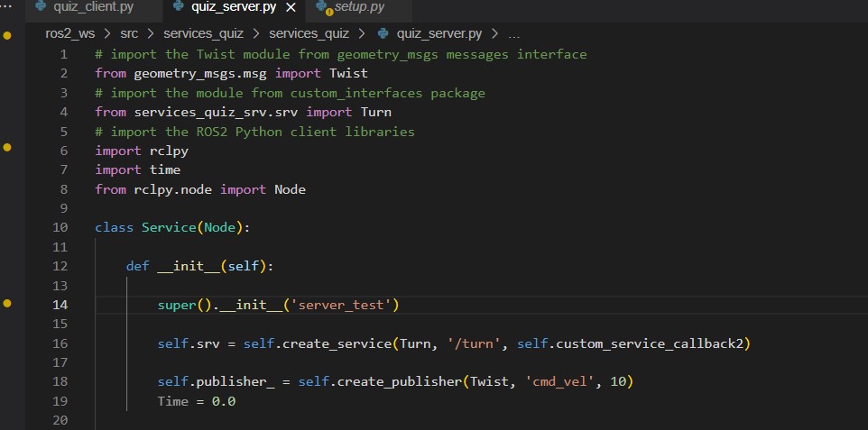Viewport: 868px width, 430px height.
Task: Click the yellow dot beside line 6
Action: 7,147
